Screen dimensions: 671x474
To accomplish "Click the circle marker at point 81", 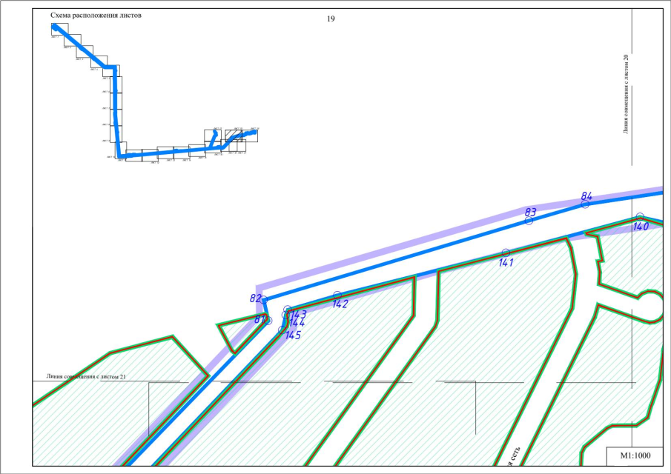I will (x=268, y=320).
